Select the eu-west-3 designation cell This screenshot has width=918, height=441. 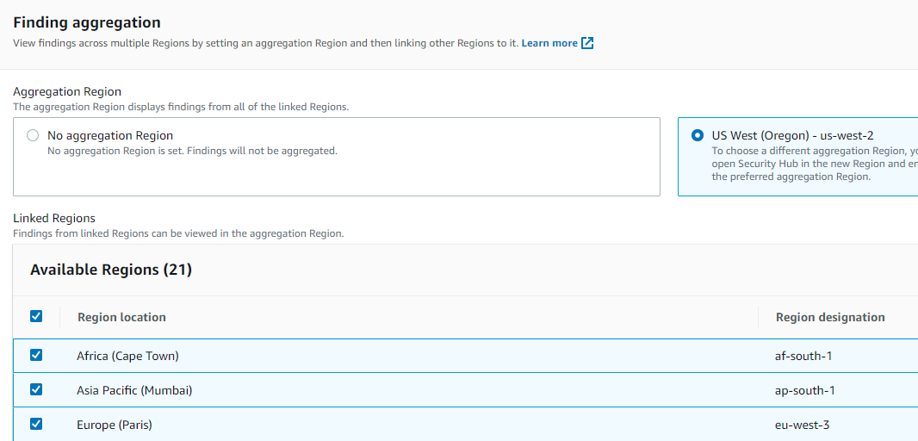(x=803, y=425)
